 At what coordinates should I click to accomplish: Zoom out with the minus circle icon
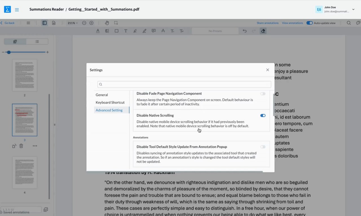pos(84,23)
